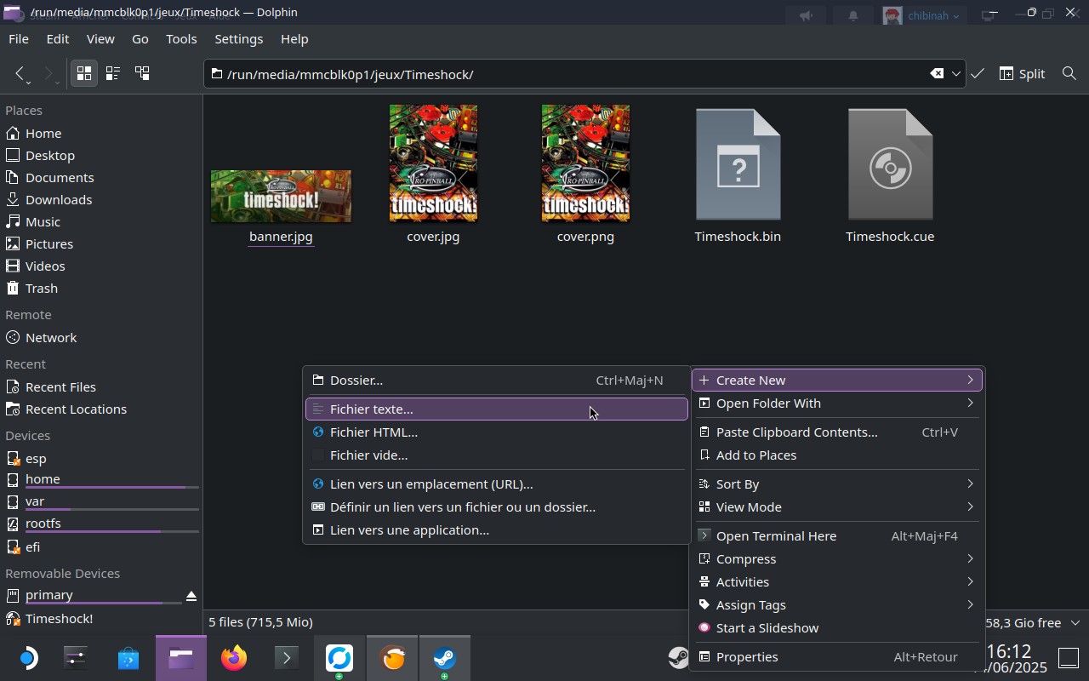Open the Help menu
The width and height of the screenshot is (1089, 681).
click(294, 39)
